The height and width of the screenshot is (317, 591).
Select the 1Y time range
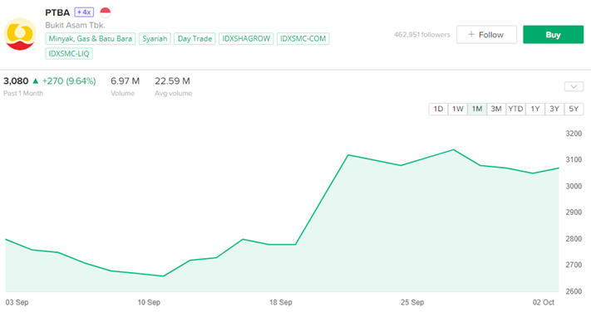tap(535, 110)
